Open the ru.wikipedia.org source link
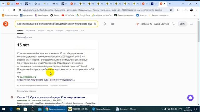This screenshot has height=112, width=200. tap(28, 77)
